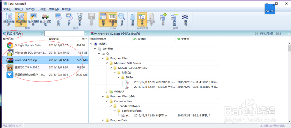
Task: Click the 安装后 column header
Action: tap(197, 39)
